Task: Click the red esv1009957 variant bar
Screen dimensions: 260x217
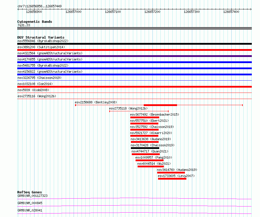Action: tap(149, 160)
